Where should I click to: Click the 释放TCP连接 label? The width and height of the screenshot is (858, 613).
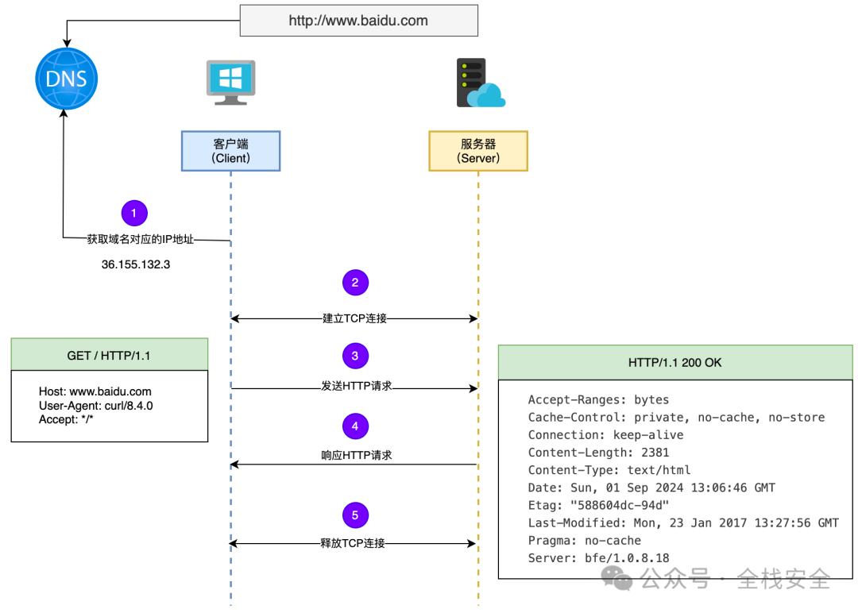pyautogui.click(x=353, y=543)
